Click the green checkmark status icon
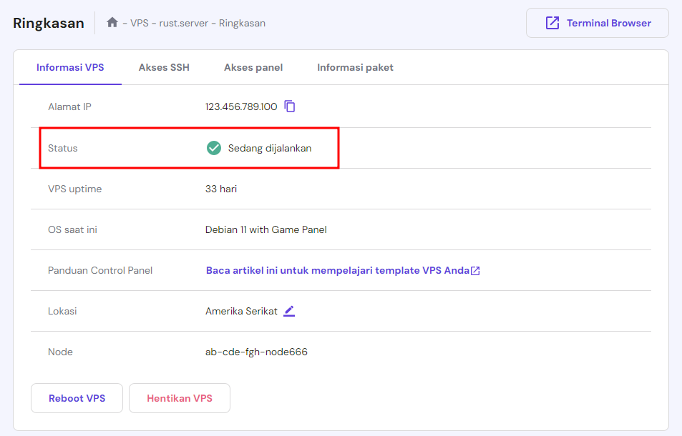The height and width of the screenshot is (436, 682). [x=213, y=148]
